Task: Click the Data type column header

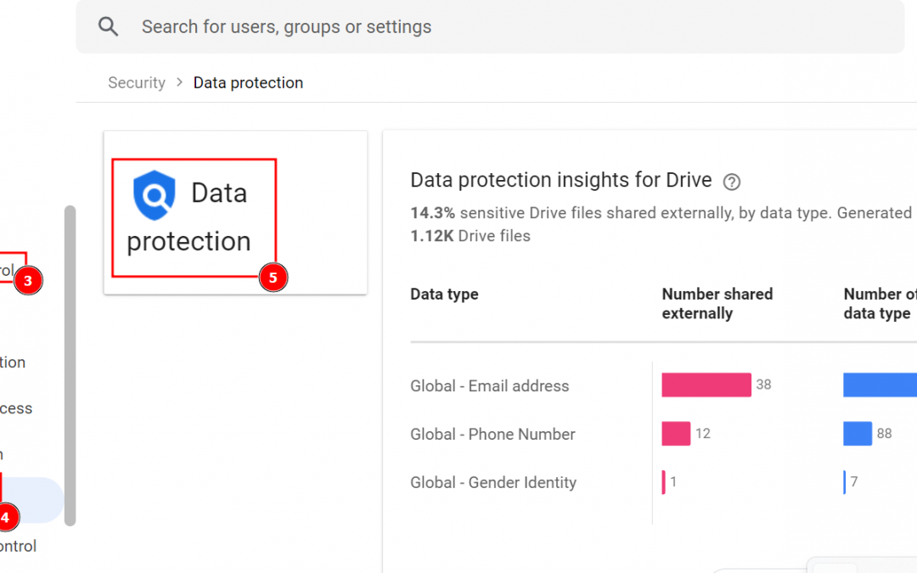Action: (444, 294)
